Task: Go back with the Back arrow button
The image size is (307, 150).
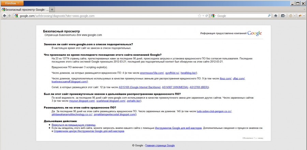Action: coord(4,16)
